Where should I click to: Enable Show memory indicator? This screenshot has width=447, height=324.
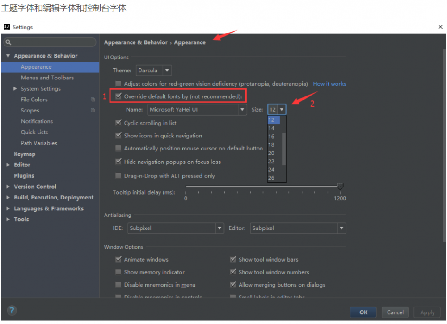coord(118,272)
